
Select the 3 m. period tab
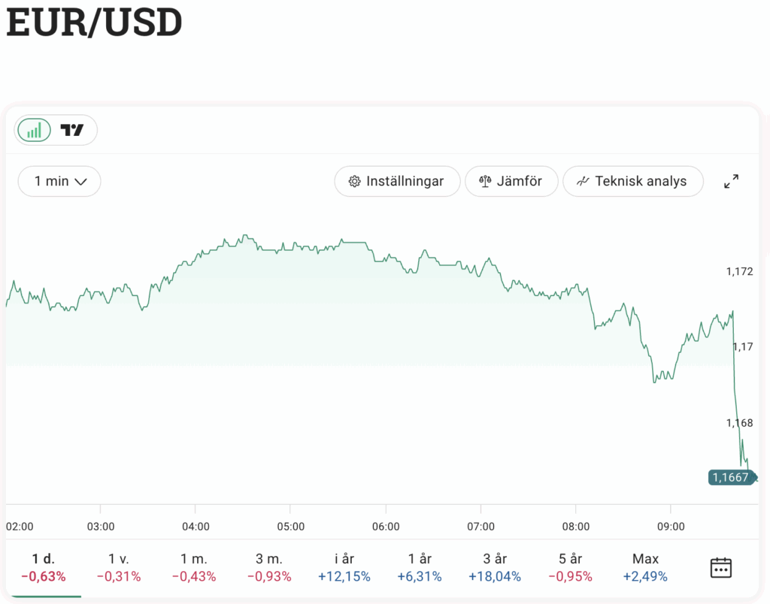pos(269,567)
